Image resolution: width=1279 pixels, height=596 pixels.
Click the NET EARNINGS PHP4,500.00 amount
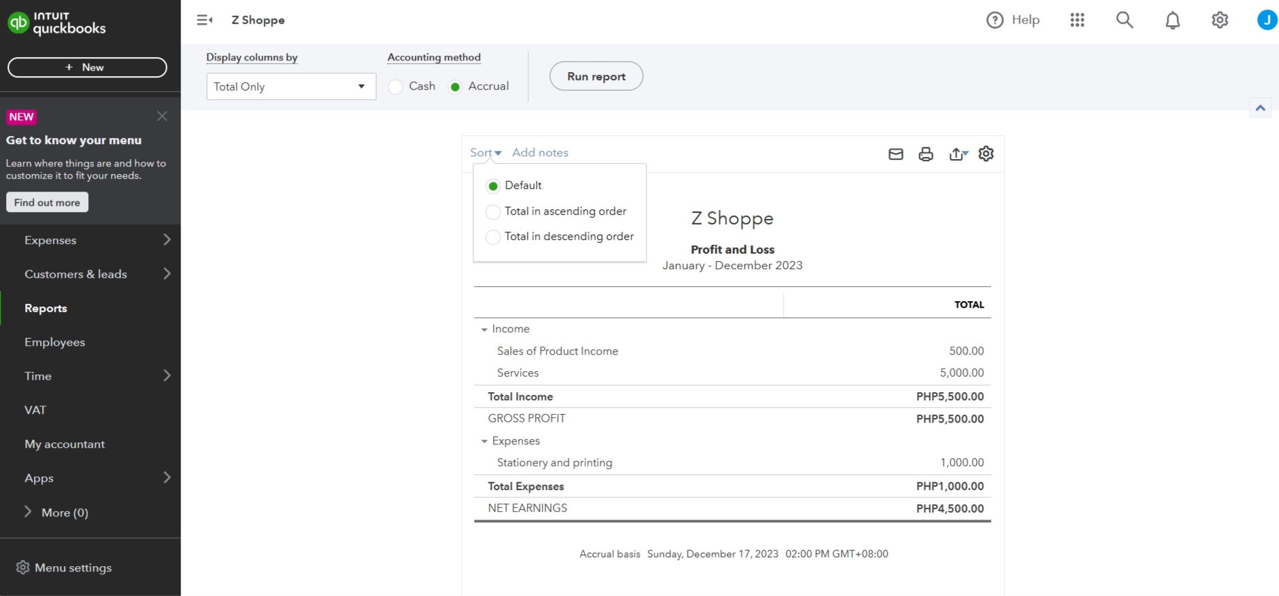coord(950,509)
